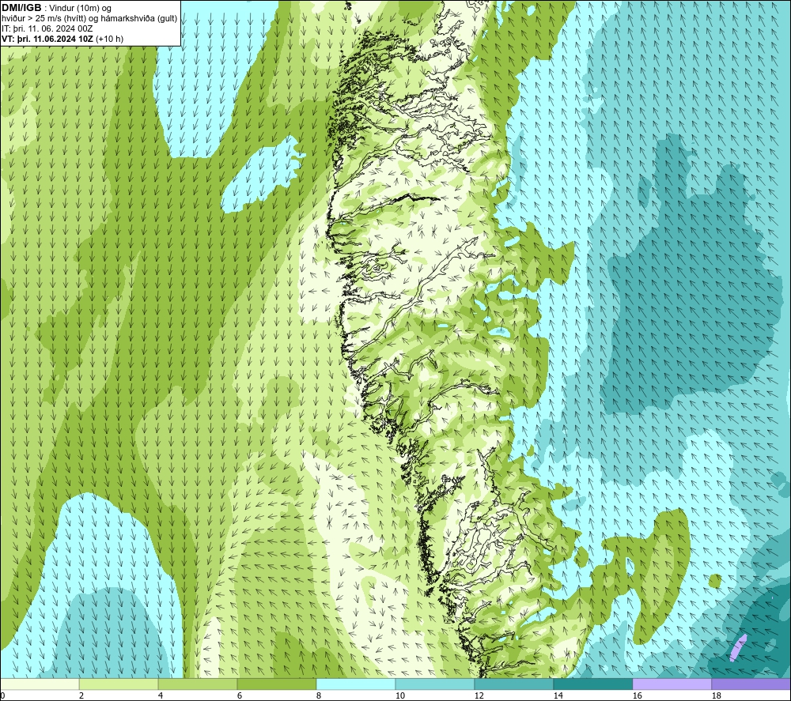Screen dimensions: 791x701
Task: Click the legend scale value '6'
Action: click(240, 696)
